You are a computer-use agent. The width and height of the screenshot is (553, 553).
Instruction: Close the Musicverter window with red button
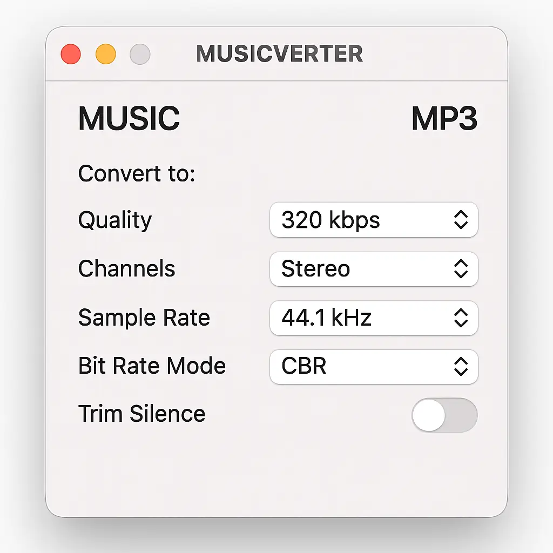click(71, 54)
